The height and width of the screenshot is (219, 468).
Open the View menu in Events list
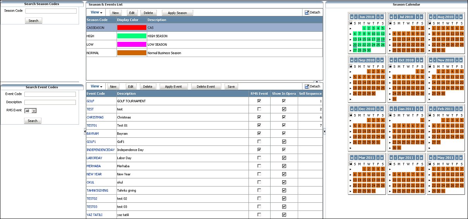coord(96,87)
